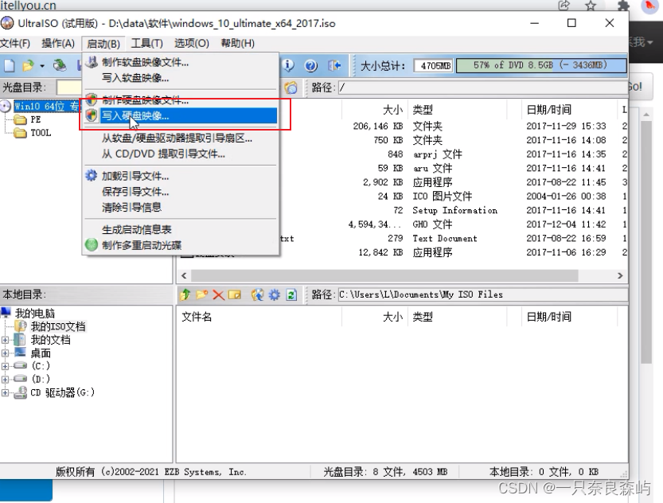Click the 57% of DVD 8.5GB capacity bar
This screenshot has width=663, height=503.
coord(541,65)
